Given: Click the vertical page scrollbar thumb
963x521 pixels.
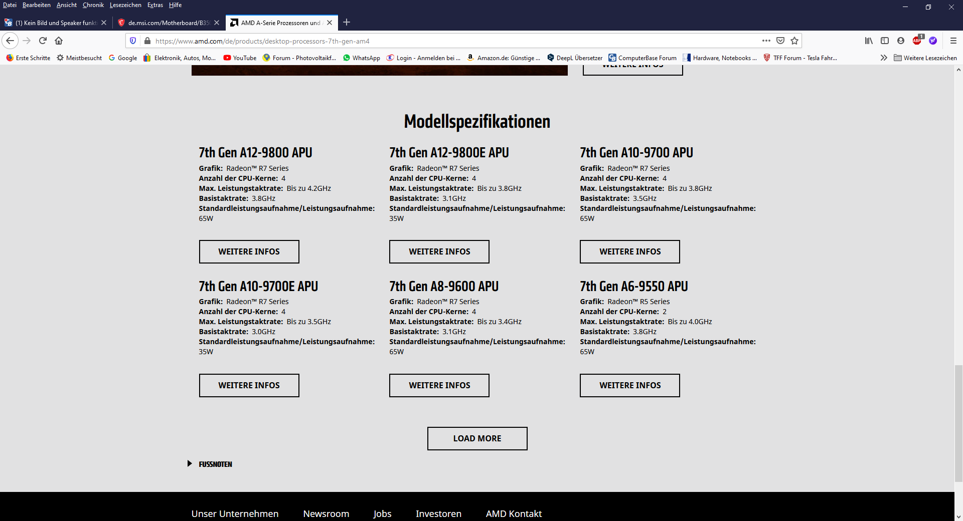Looking at the screenshot, I should tap(958, 423).
